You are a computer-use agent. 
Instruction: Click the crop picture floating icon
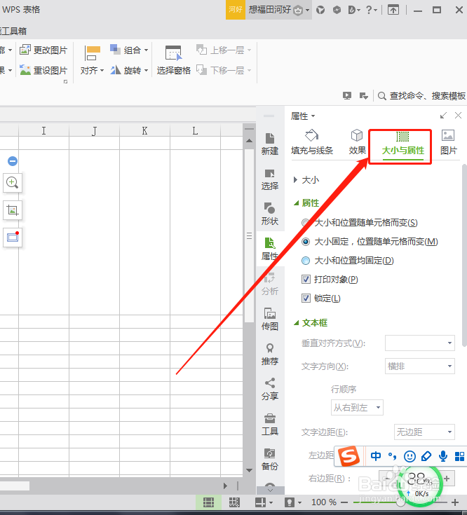tap(13, 210)
